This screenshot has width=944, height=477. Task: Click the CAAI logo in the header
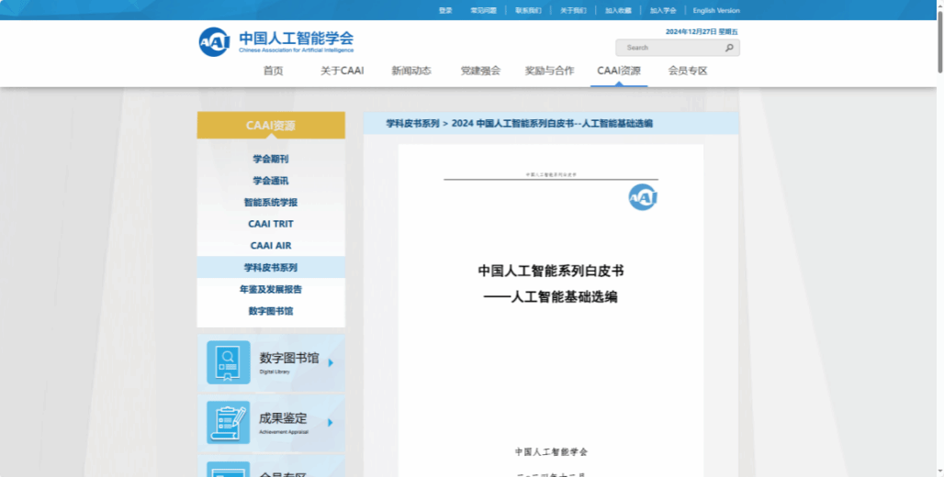pyautogui.click(x=214, y=41)
